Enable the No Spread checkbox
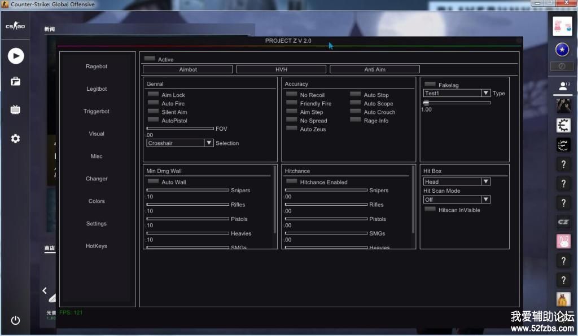Image resolution: width=578 pixels, height=336 pixels. point(292,120)
